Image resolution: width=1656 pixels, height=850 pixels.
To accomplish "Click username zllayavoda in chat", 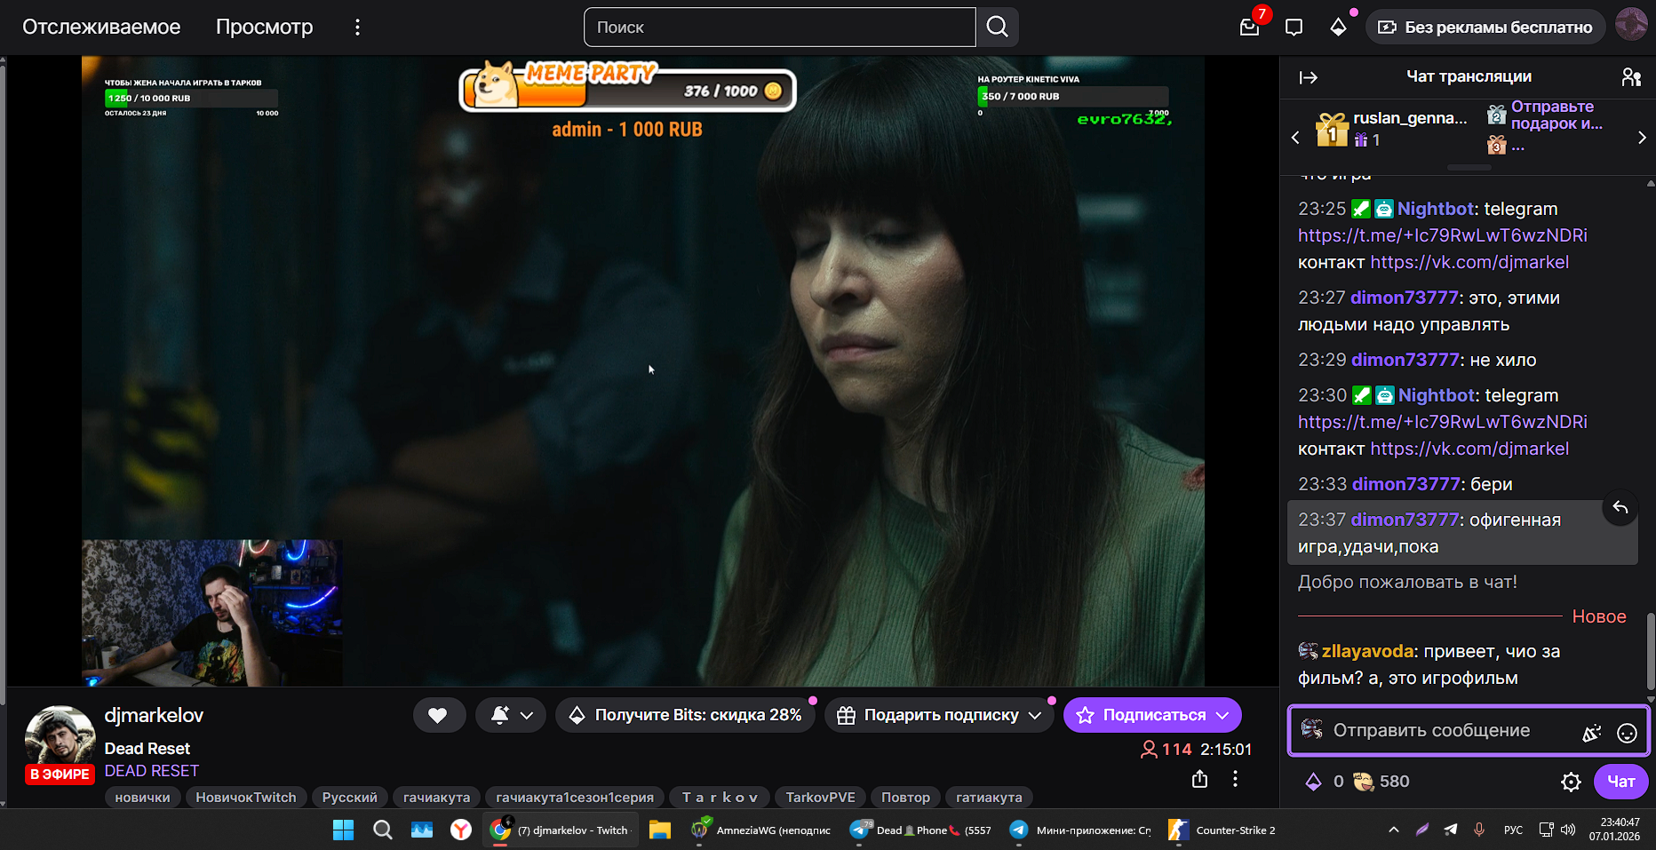I will [1367, 651].
